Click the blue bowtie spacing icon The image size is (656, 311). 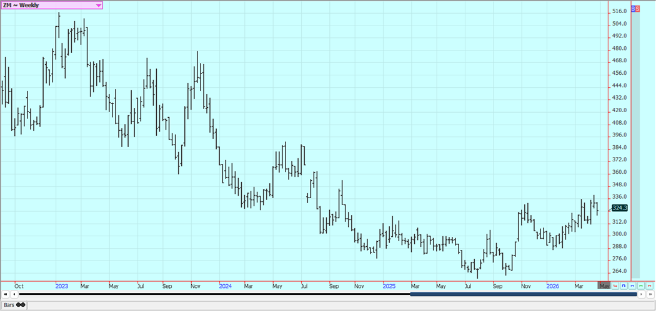[x=632, y=285]
